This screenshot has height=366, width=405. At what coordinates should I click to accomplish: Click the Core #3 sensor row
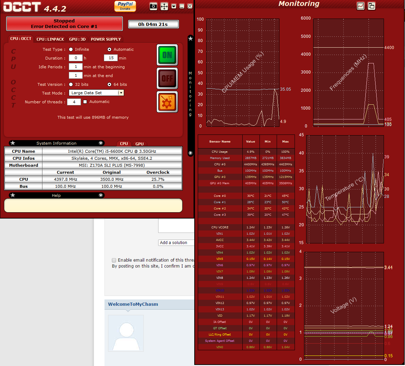tap(246, 215)
